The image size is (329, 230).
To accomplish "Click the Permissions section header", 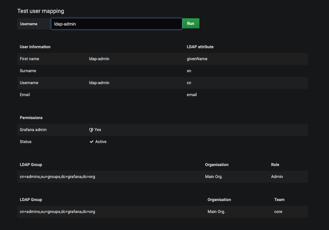I will point(31,118).
